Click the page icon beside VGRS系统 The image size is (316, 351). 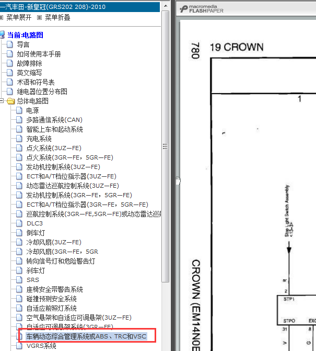pyautogui.click(x=19, y=346)
